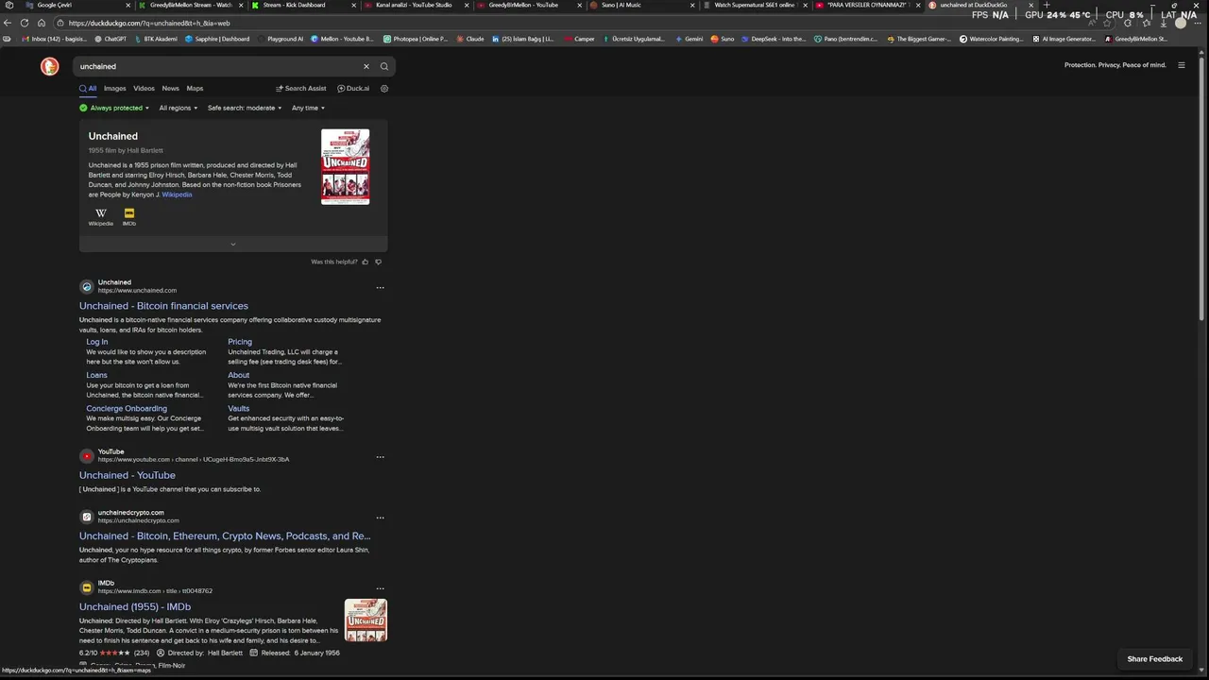Open Unchained - YouTube result link
Viewport: 1209px width, 680px height.
point(128,475)
